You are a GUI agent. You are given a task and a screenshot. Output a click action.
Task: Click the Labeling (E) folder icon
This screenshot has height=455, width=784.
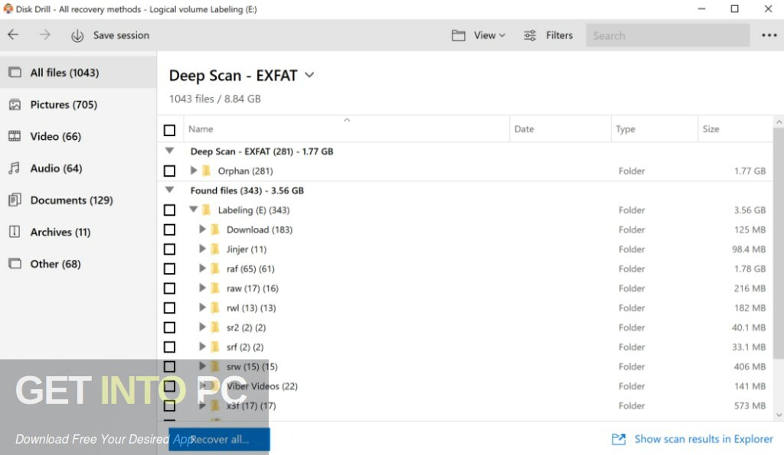pyautogui.click(x=206, y=210)
